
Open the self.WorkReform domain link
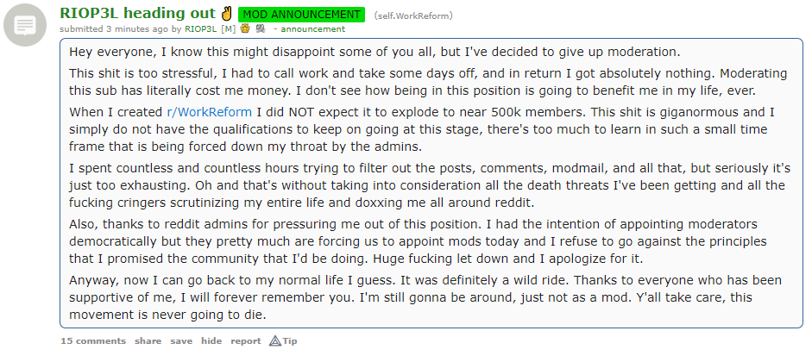(413, 16)
